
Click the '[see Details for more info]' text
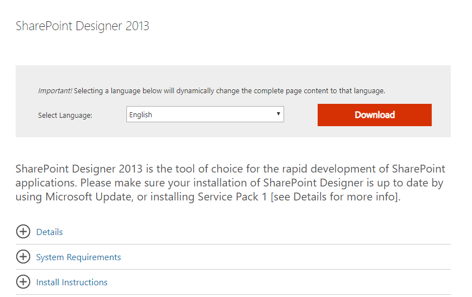point(336,197)
